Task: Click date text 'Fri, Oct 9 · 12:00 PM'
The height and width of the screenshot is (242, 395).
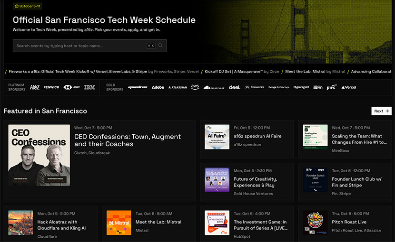Action: point(252,128)
